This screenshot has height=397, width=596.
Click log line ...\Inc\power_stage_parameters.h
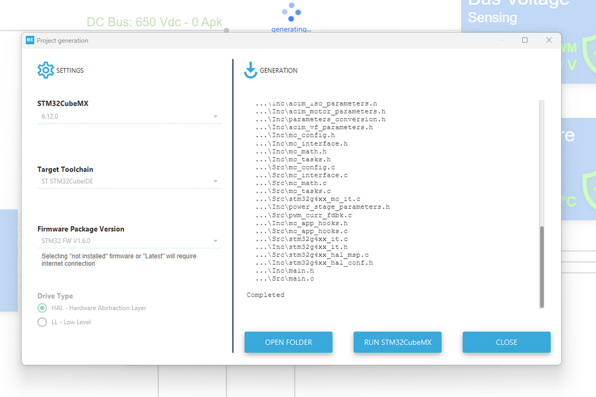(x=323, y=207)
